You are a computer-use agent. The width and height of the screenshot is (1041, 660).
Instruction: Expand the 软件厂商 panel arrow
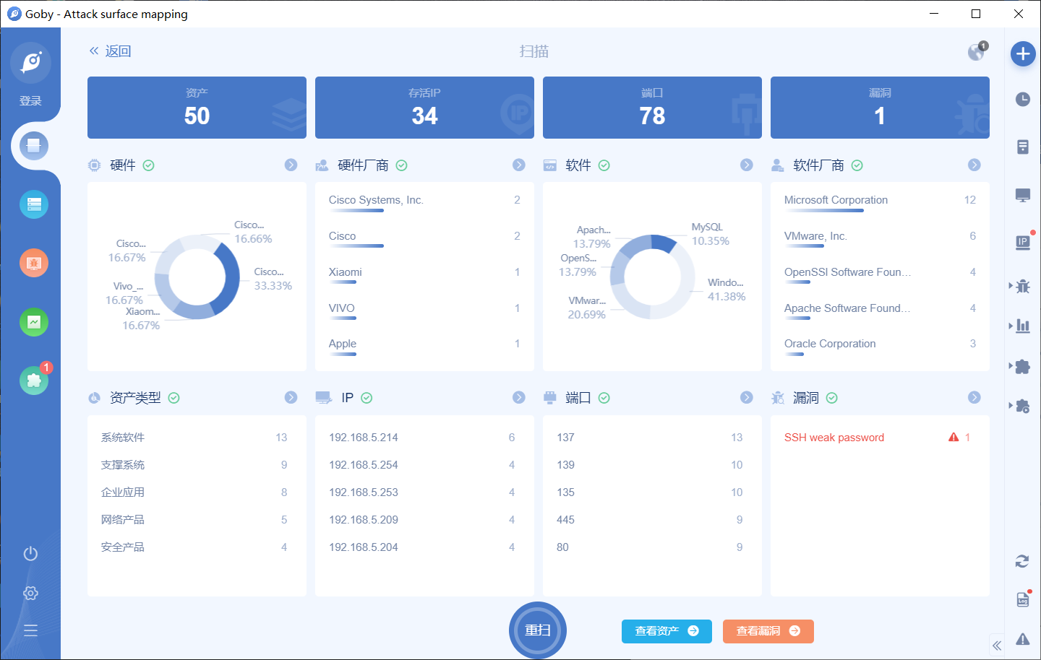click(974, 165)
